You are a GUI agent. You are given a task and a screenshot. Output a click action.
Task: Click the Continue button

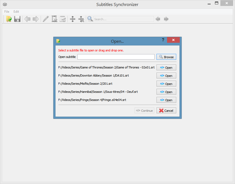coord(144,111)
